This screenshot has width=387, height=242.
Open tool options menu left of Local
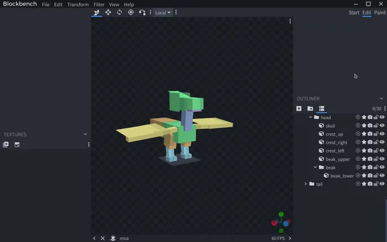click(151, 12)
